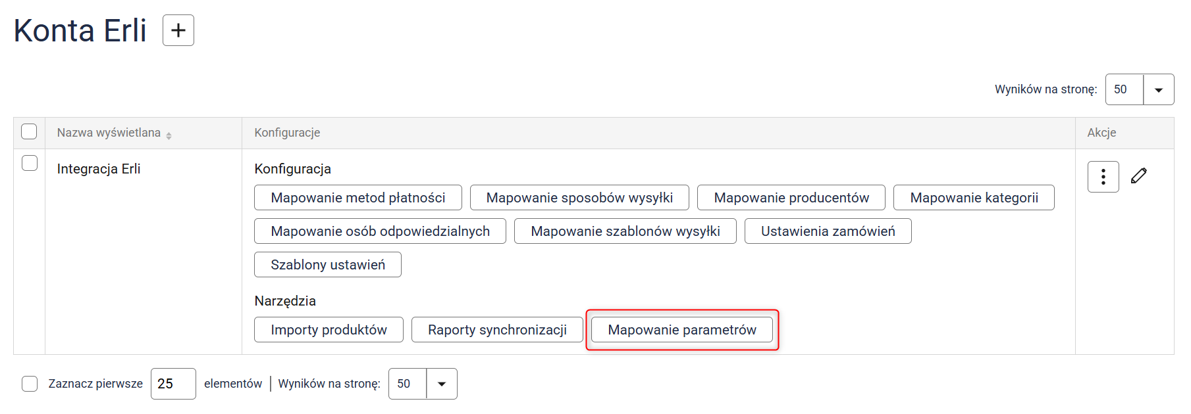Viewport: 1191px width, 414px height.
Task: Open Importy produktów tool
Action: 329,330
